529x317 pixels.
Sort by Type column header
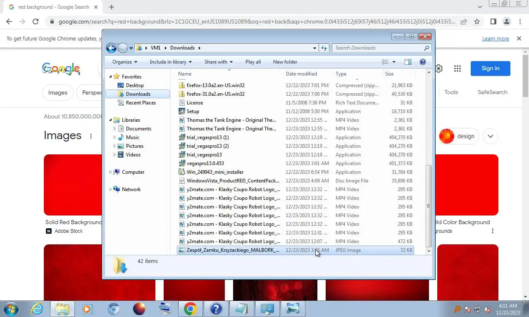pos(358,74)
